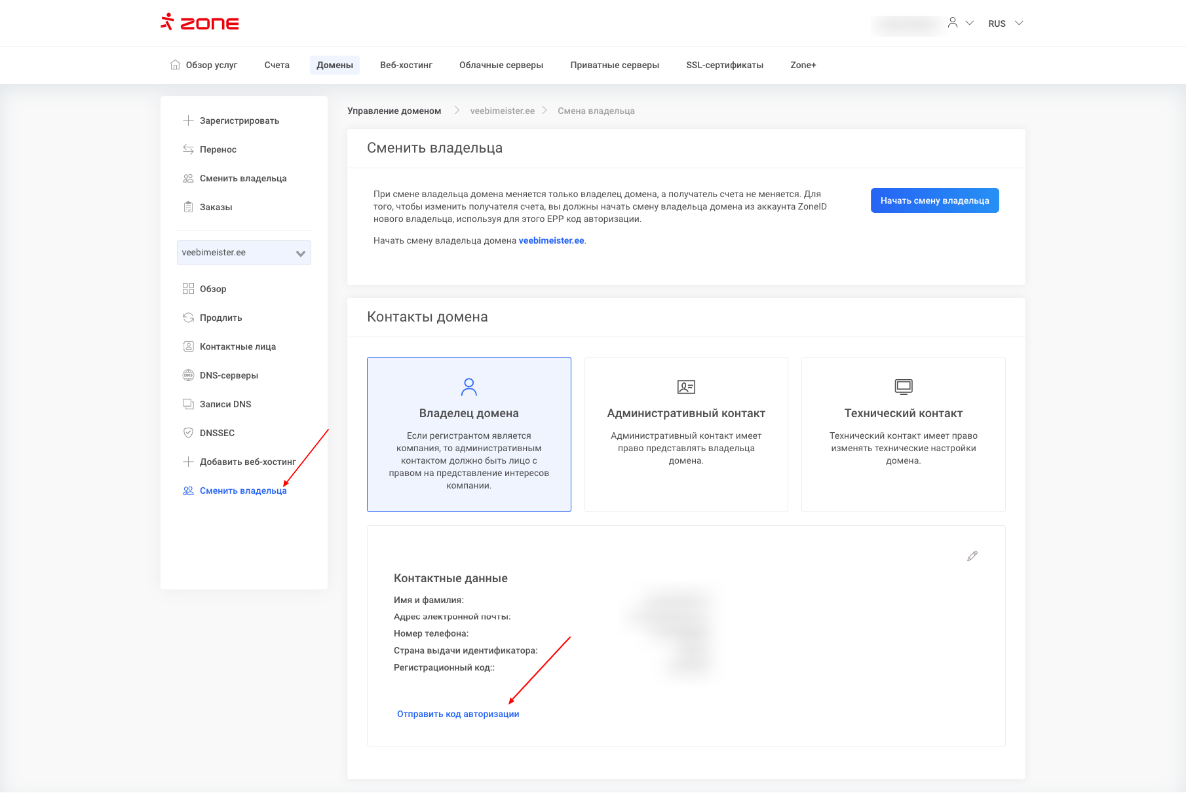The width and height of the screenshot is (1186, 793).
Task: Select the Технический контакт card
Action: [903, 434]
